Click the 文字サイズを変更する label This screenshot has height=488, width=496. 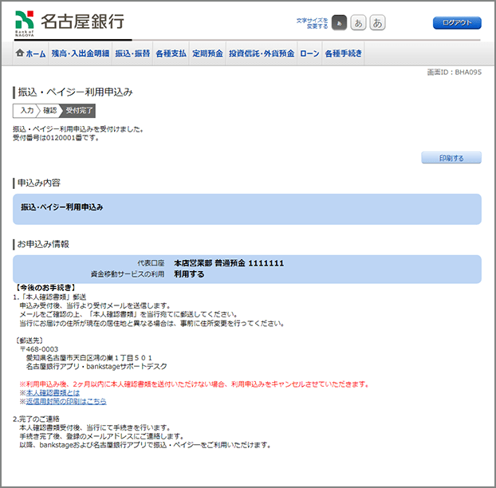pos(313,23)
